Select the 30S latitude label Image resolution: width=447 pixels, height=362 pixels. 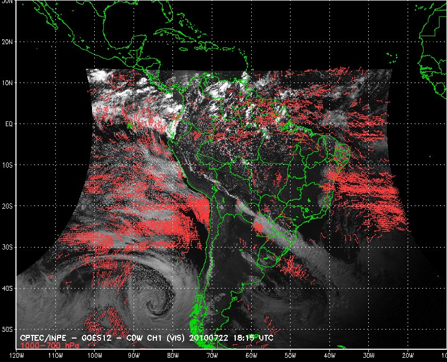[7, 248]
